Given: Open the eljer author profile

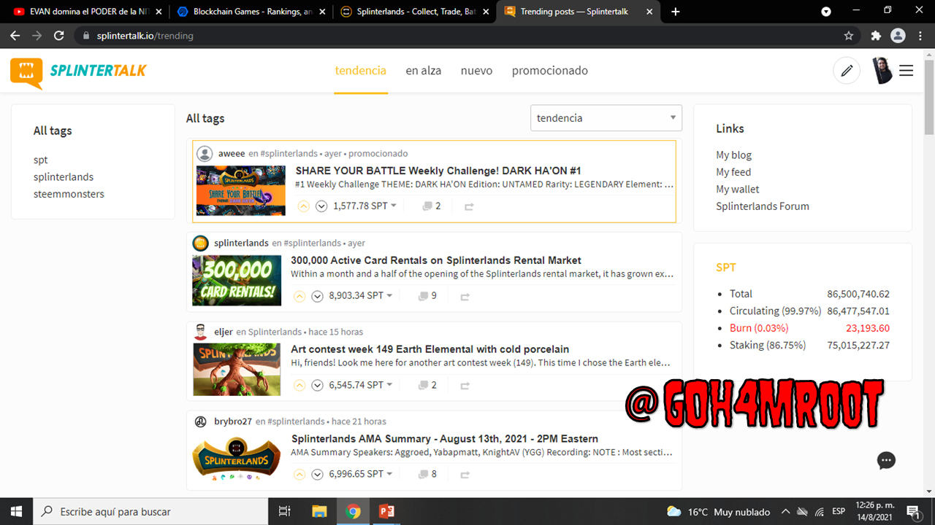Looking at the screenshot, I should [224, 332].
